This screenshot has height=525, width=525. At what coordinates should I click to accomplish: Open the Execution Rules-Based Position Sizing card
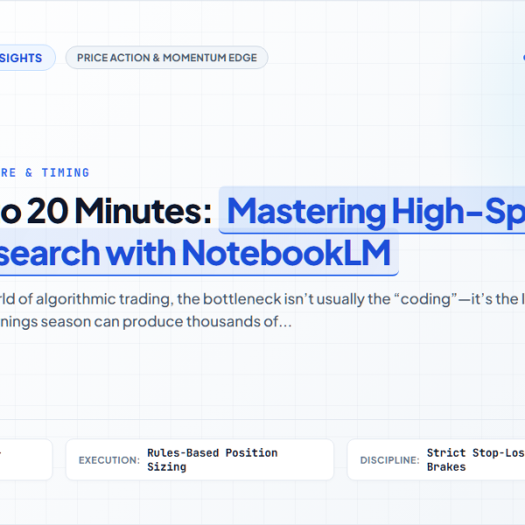(199, 459)
